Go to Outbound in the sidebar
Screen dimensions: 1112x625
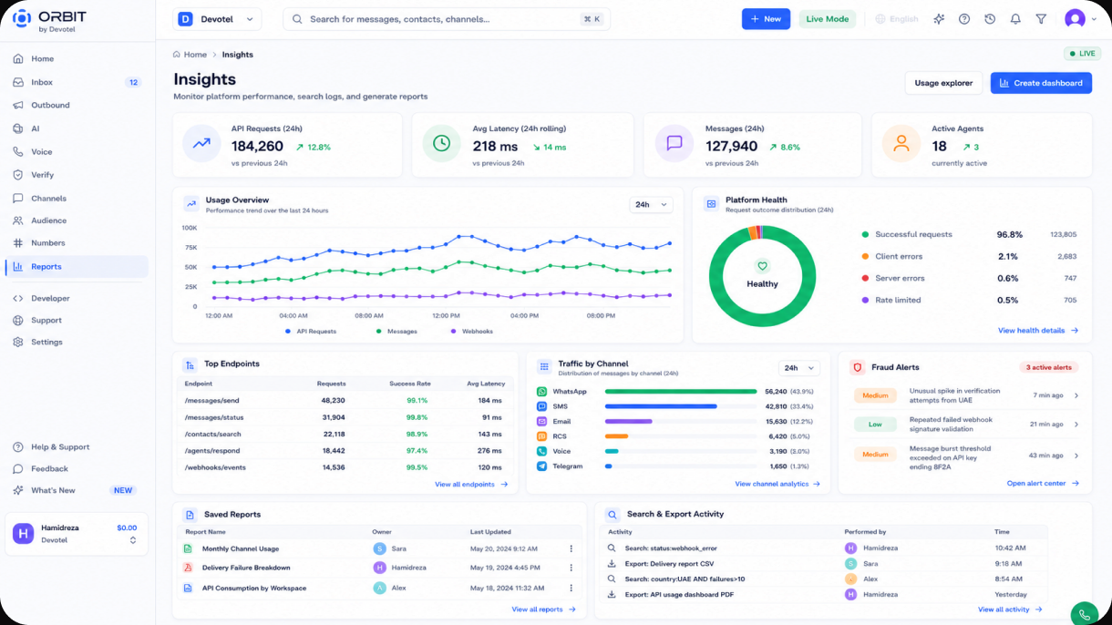point(75,105)
